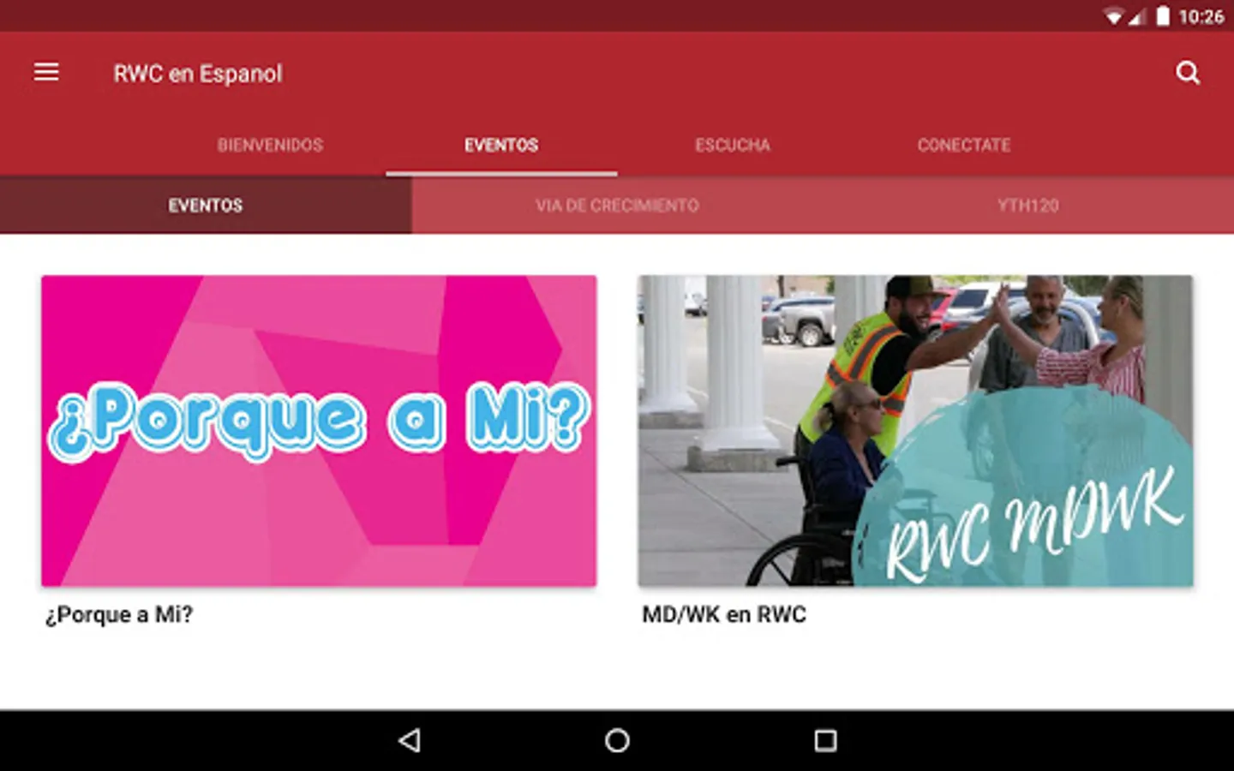
Task: Tap the cellular signal status icon
Action: tap(1137, 16)
